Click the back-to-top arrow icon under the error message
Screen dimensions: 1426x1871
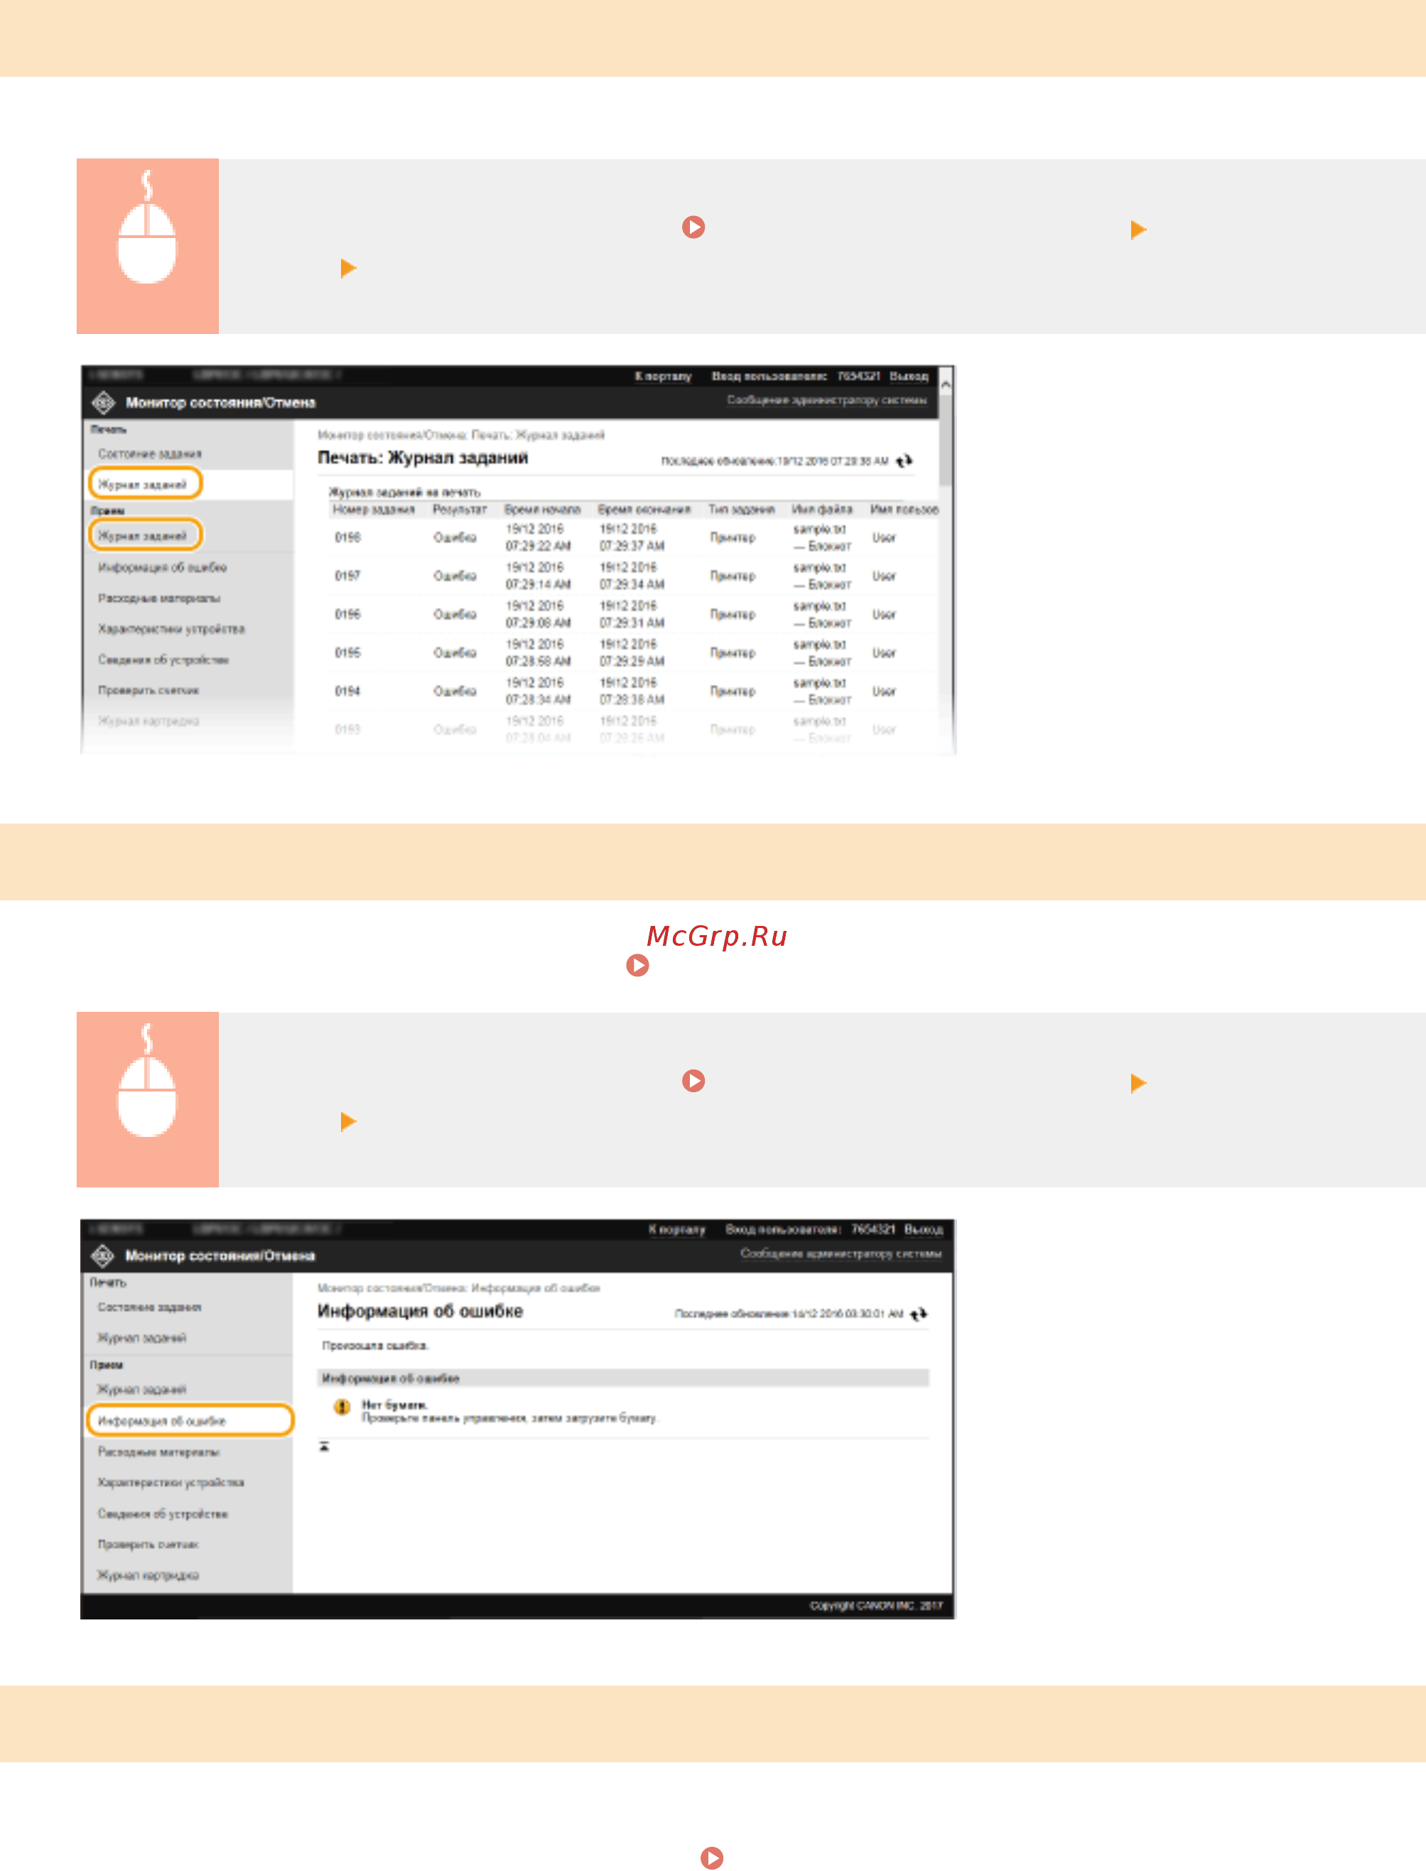[x=323, y=1447]
